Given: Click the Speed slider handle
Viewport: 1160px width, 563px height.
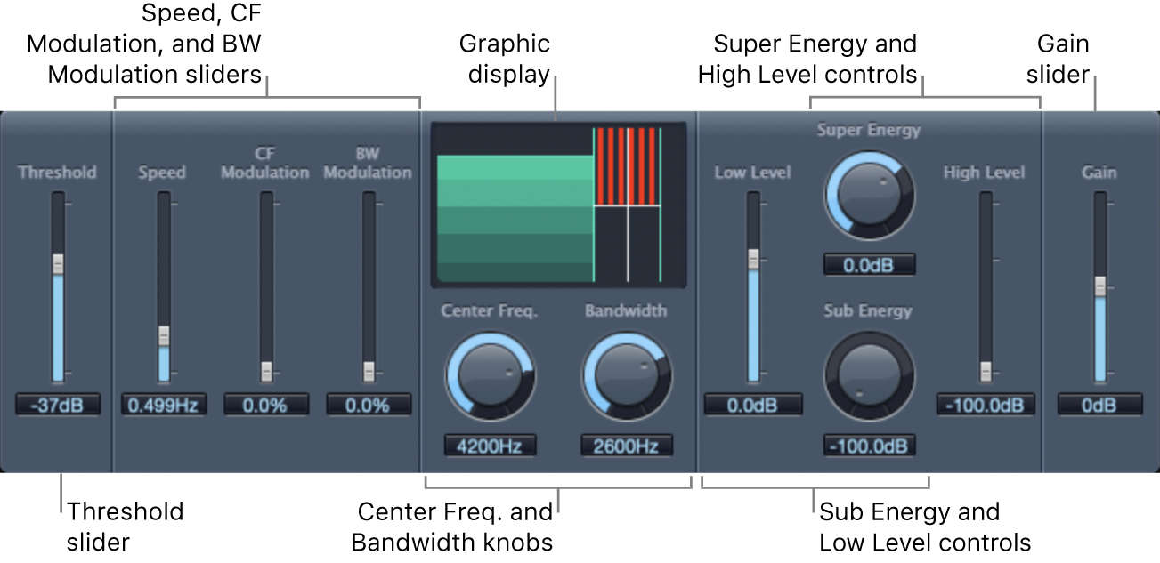Looking at the screenshot, I should pos(164,336).
